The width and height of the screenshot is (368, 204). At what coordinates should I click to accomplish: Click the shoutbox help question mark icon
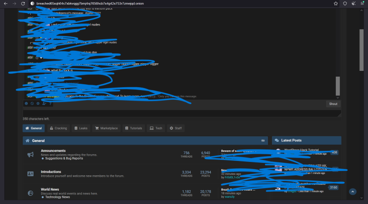pyautogui.click(x=50, y=103)
